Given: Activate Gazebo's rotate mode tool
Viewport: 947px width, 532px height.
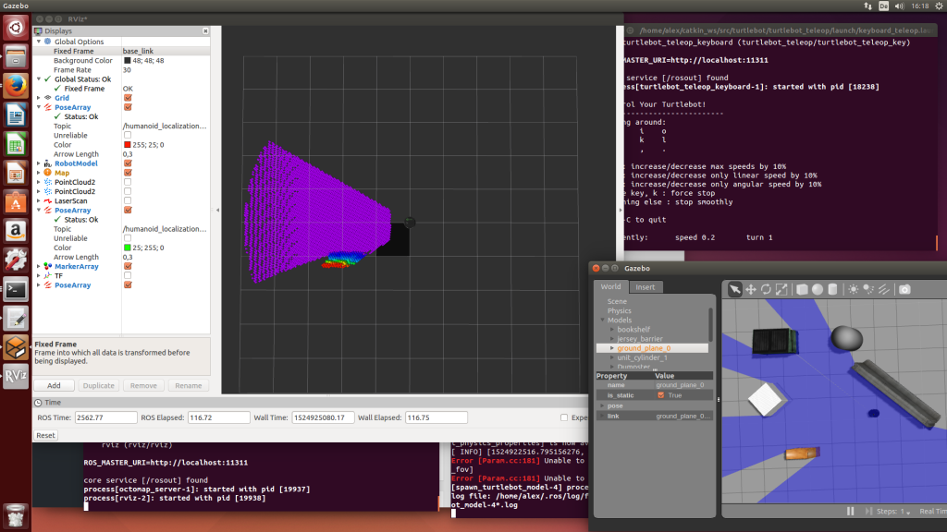Looking at the screenshot, I should point(766,289).
